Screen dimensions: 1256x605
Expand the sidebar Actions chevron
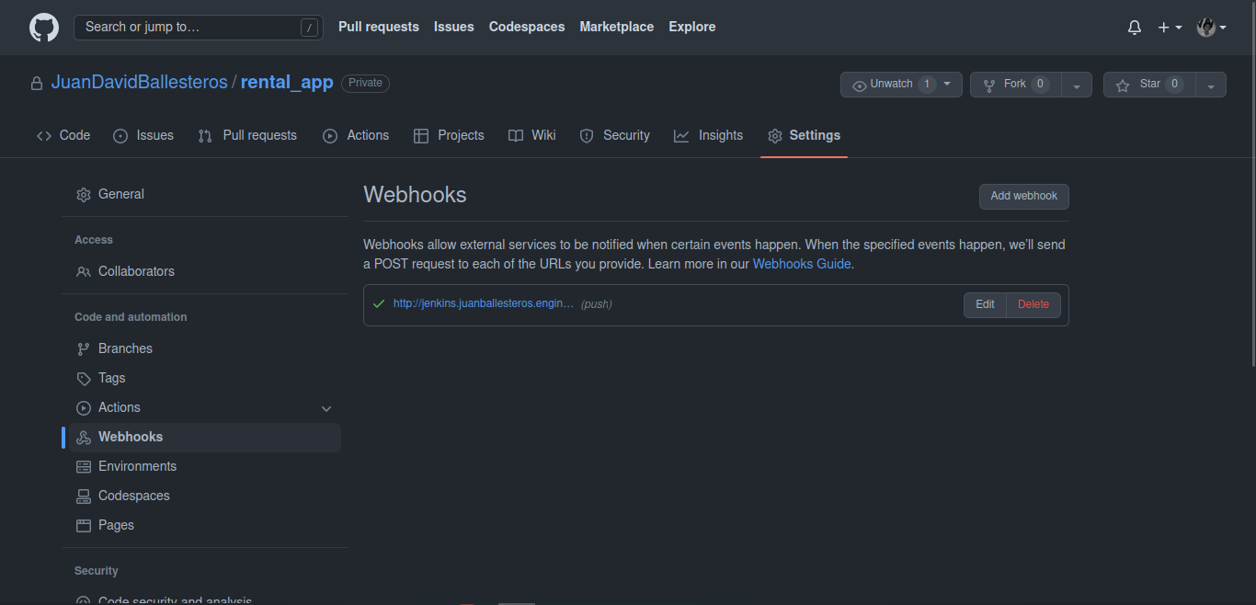click(x=325, y=408)
